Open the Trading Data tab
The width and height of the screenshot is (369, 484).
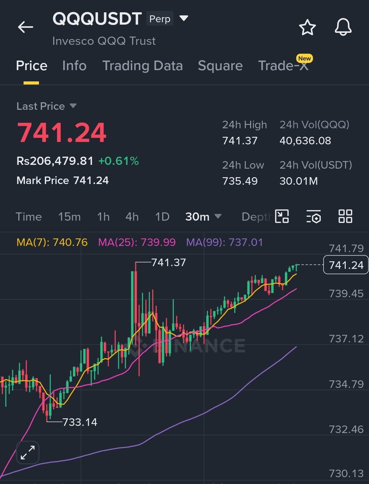pyautogui.click(x=142, y=66)
